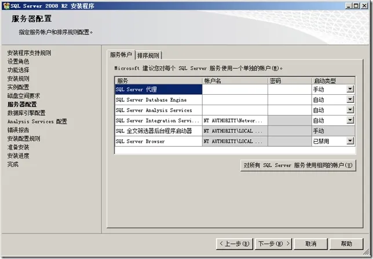This screenshot has width=373, height=259.
Task: Click the 帮助 help button
Action: (x=346, y=244)
